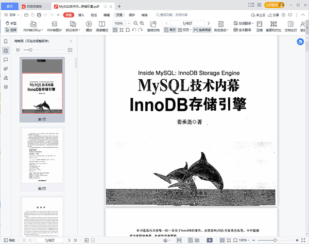This screenshot has height=244, width=309.
Task: Select the hand tool (手型)
Action: pyautogui.click(x=11, y=24)
